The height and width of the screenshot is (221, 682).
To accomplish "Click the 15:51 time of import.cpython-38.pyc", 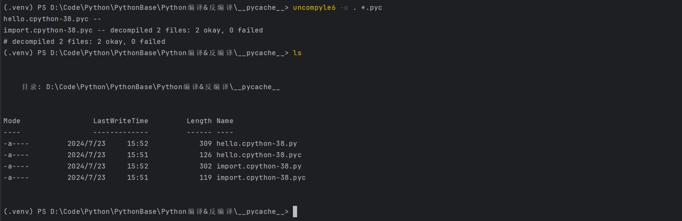I will 138,178.
